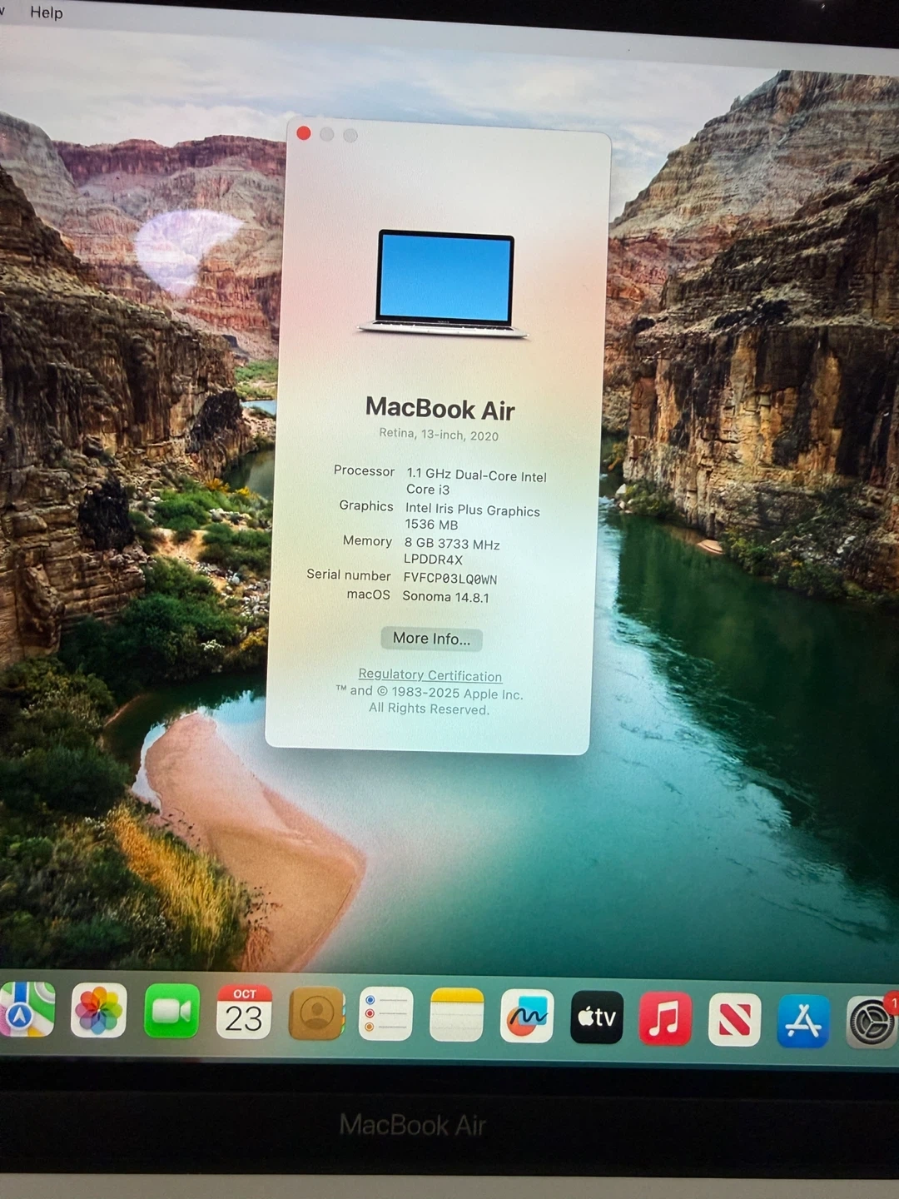The image size is (899, 1199).
Task: Open the News app
Action: (x=734, y=1019)
